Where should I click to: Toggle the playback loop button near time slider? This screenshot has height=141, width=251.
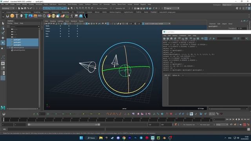pos(231,125)
